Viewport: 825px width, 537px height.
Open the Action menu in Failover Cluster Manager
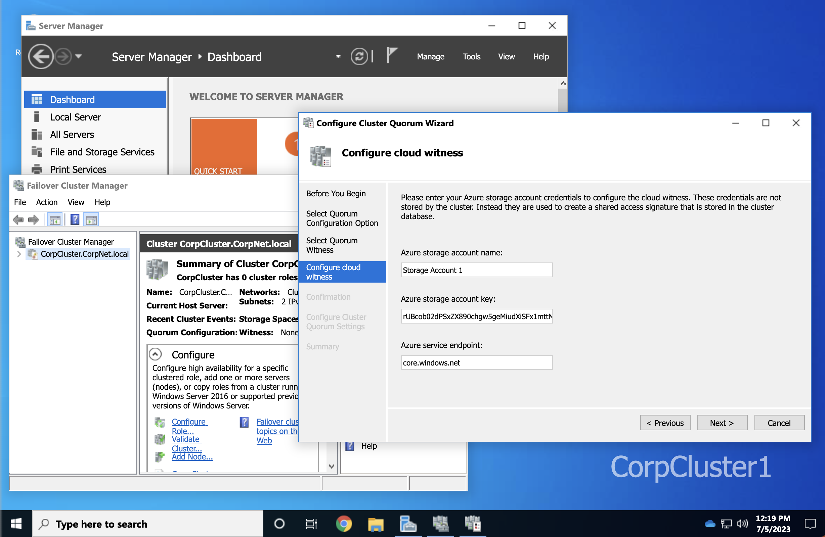pyautogui.click(x=47, y=202)
